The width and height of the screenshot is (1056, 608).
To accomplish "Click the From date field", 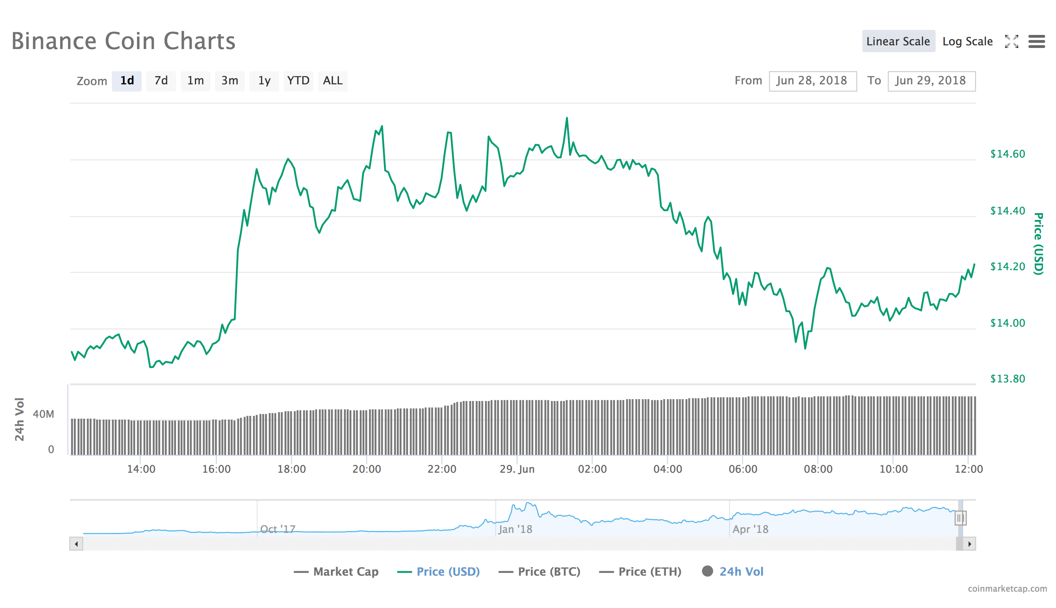I will (812, 81).
